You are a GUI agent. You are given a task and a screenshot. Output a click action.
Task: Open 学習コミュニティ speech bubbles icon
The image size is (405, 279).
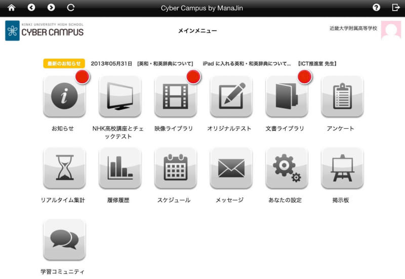64,239
